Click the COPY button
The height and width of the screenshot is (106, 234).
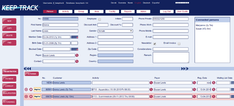click(x=9, y=28)
